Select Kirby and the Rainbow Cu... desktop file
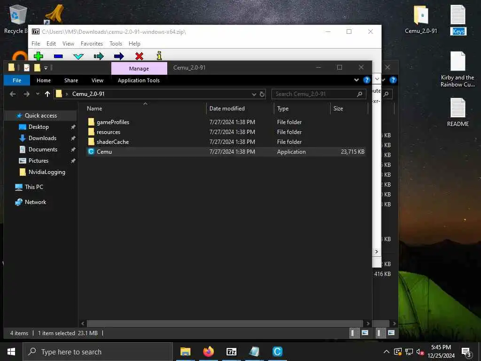The width and height of the screenshot is (481, 361). point(458,70)
